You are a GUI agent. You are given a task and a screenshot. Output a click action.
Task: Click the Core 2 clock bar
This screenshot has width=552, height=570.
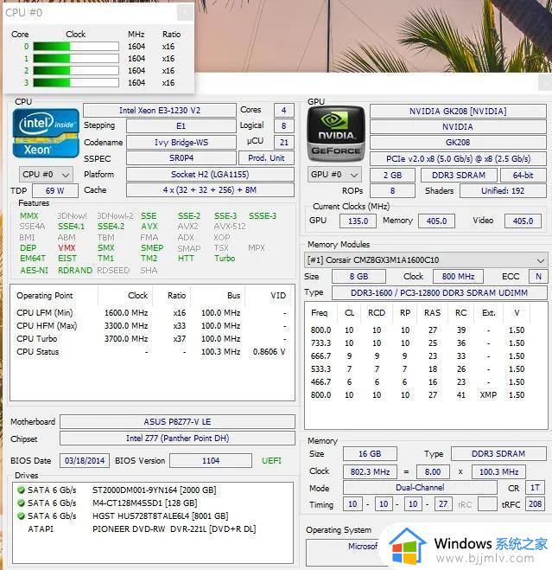[76, 71]
